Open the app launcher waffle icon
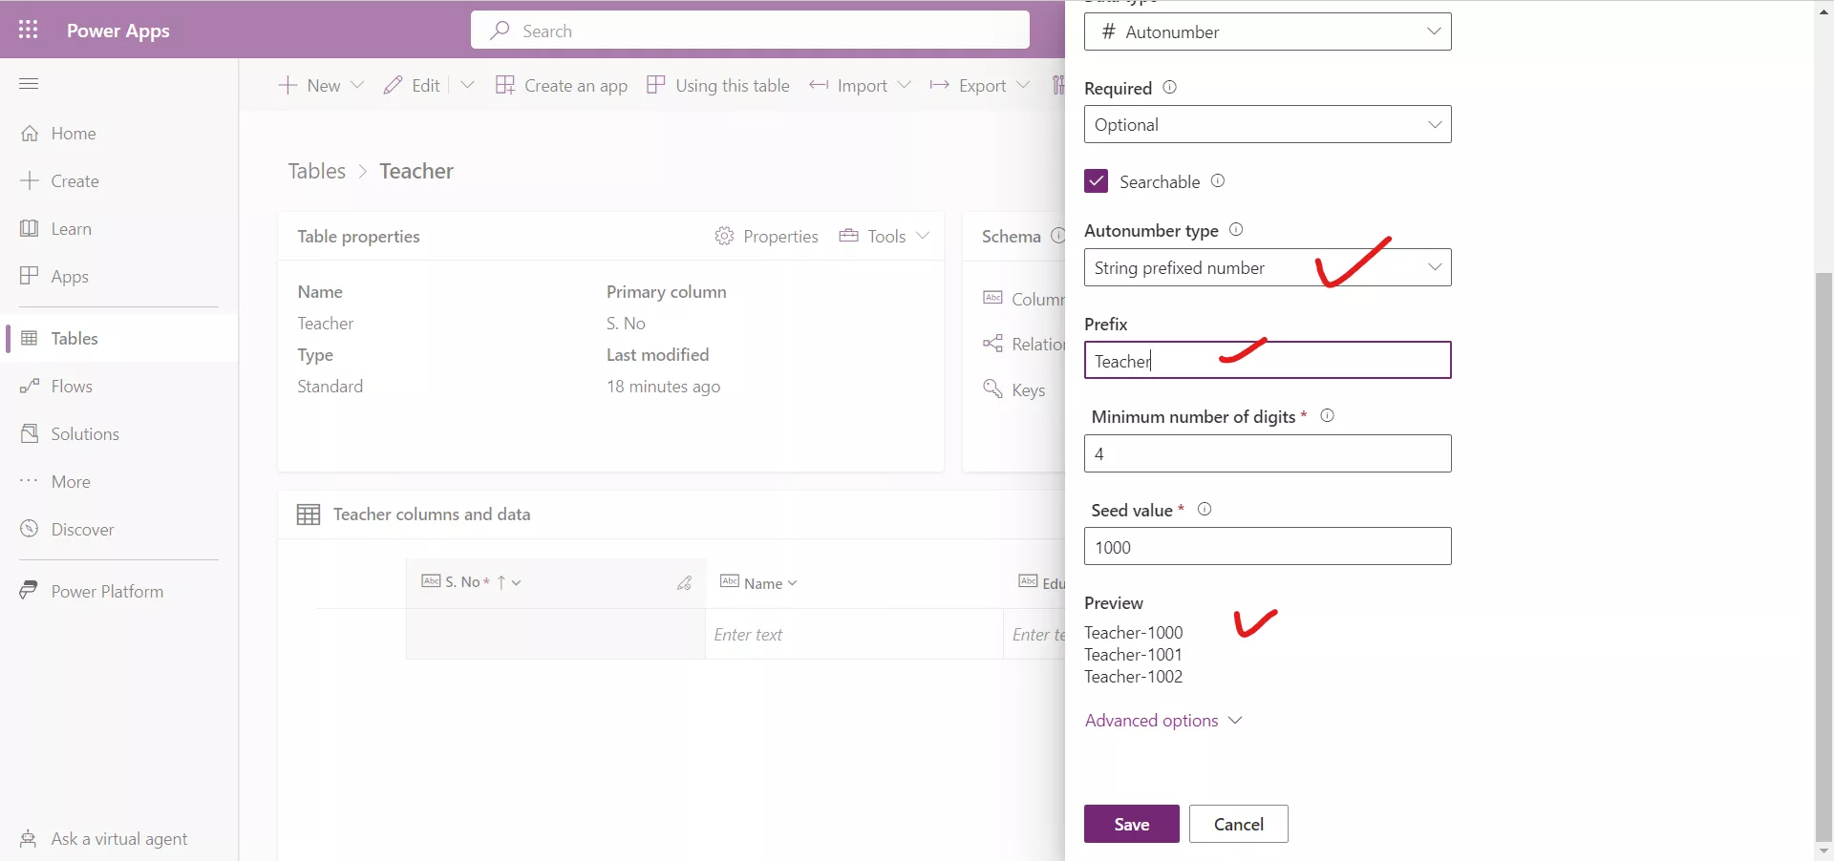The width and height of the screenshot is (1834, 861). tap(29, 30)
